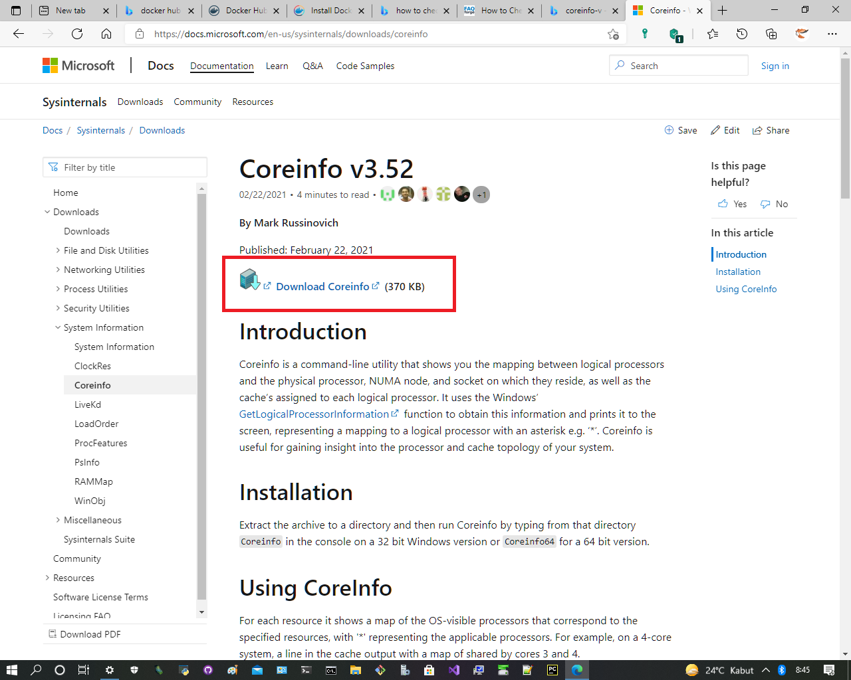The height and width of the screenshot is (680, 851).
Task: Click the Coreinfo download package icon
Action: 250,280
